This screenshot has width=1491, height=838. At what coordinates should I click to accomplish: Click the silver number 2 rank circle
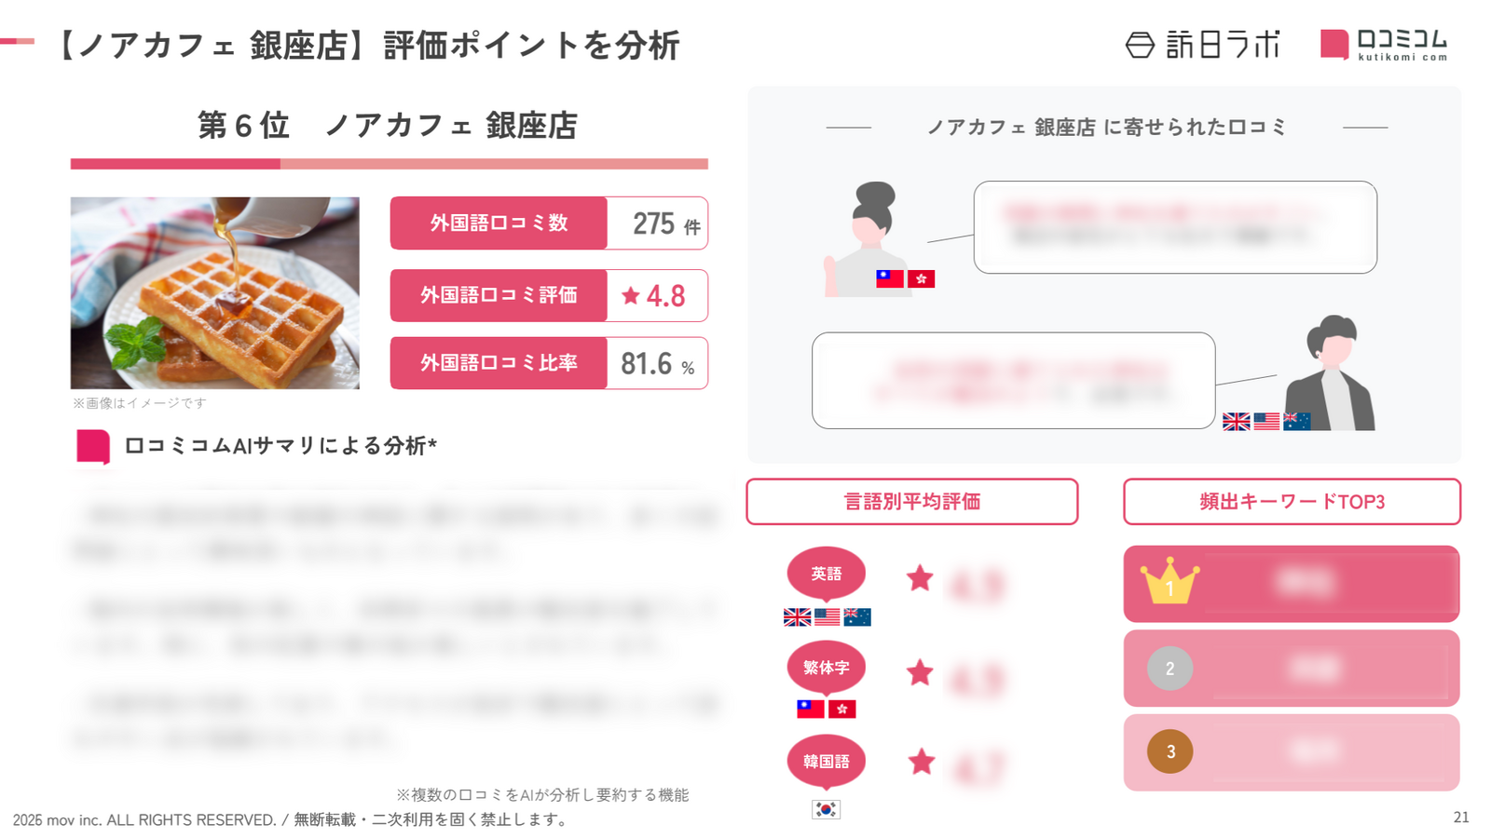pyautogui.click(x=1170, y=669)
